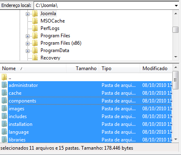This screenshot has height=155, width=181.
Task: Click the Joomla folder icon in tree
Action: click(35, 14)
